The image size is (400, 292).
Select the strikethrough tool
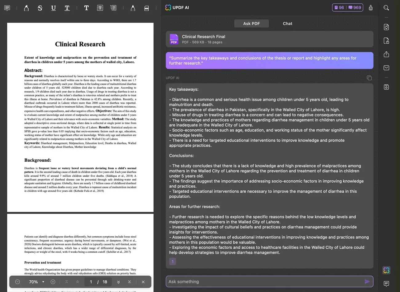[40, 8]
